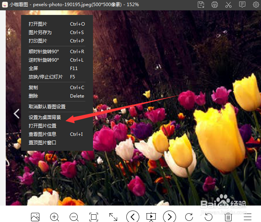Click the save image icon in title bar
Viewport: 261px width, 222px height.
click(x=201, y=5)
